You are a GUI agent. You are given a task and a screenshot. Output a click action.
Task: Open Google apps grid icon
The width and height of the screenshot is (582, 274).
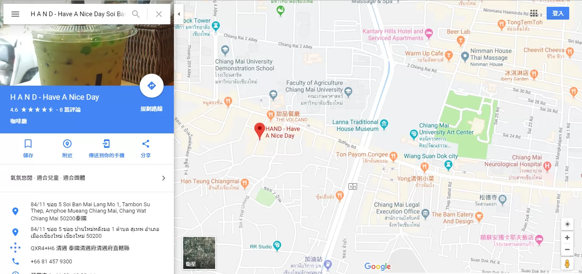pos(534,13)
